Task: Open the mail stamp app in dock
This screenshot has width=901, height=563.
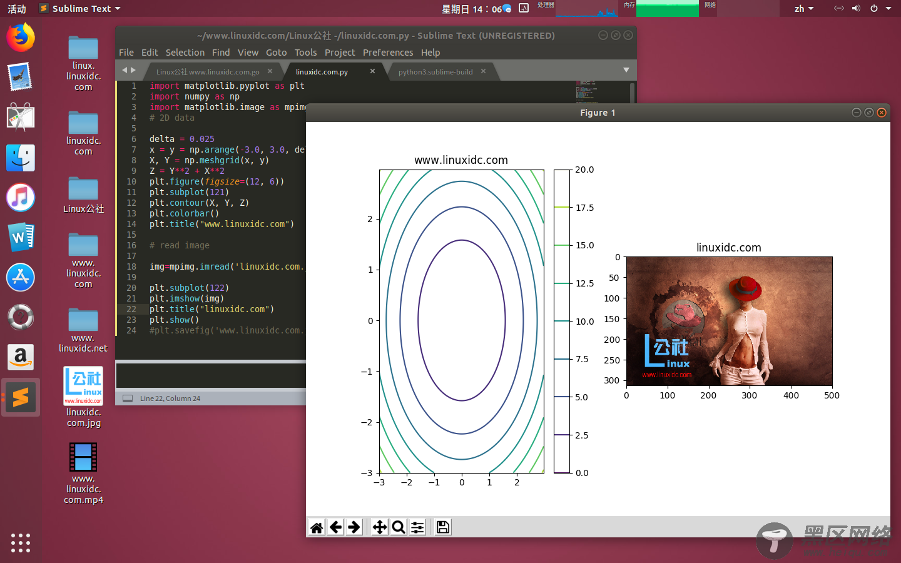Action: point(21,77)
